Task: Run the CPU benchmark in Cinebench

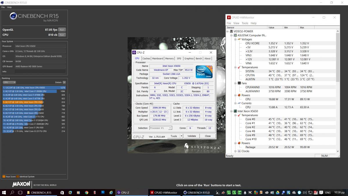Action: (x=61, y=35)
